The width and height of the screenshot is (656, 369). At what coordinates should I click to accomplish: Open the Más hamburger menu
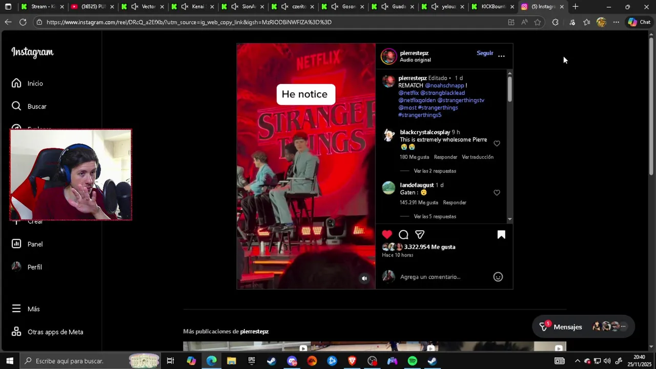[x=26, y=309]
